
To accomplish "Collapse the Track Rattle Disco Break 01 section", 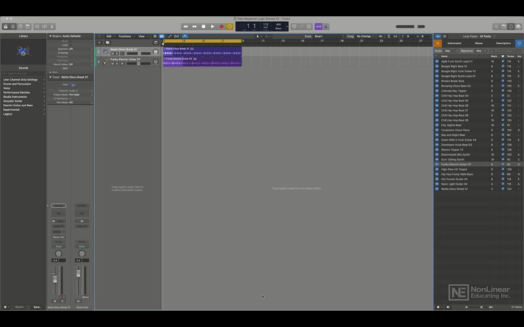I will pyautogui.click(x=50, y=77).
